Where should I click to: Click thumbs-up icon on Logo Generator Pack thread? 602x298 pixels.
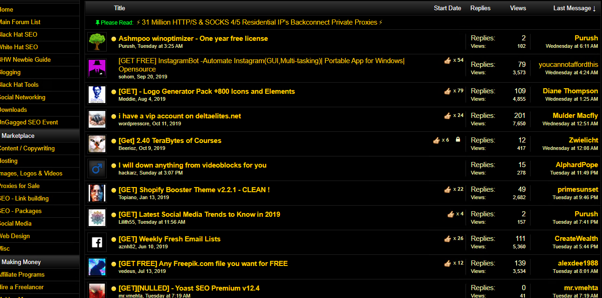pyautogui.click(x=447, y=91)
